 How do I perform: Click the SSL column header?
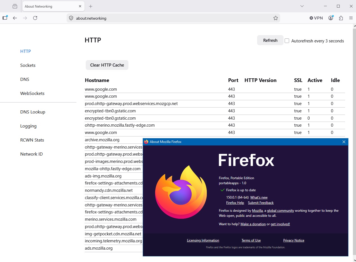[298, 80]
